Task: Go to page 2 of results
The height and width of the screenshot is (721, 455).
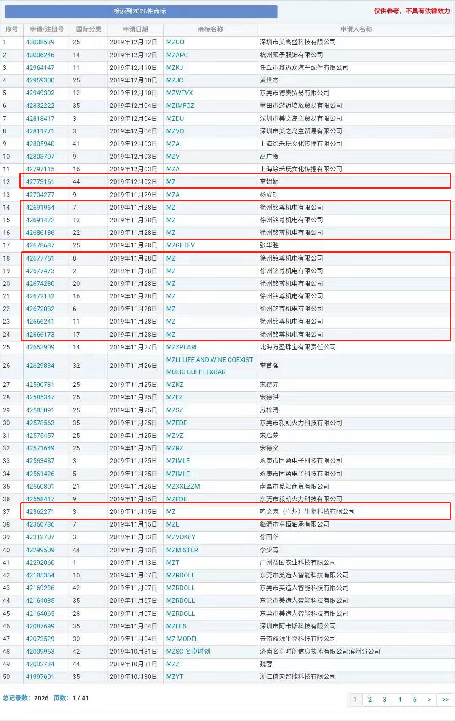Action: point(369,699)
